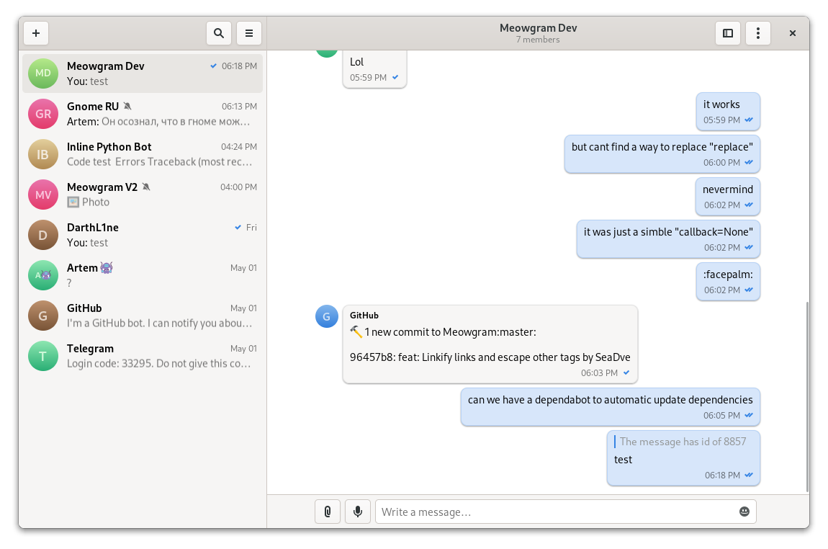This screenshot has width=828, height=549.
Task: Select the ':facepalm:' message
Action: pyautogui.click(x=728, y=282)
